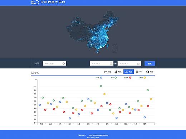Switch to the 折线 line chart tab
The image size is (186, 139).
coord(108,72)
